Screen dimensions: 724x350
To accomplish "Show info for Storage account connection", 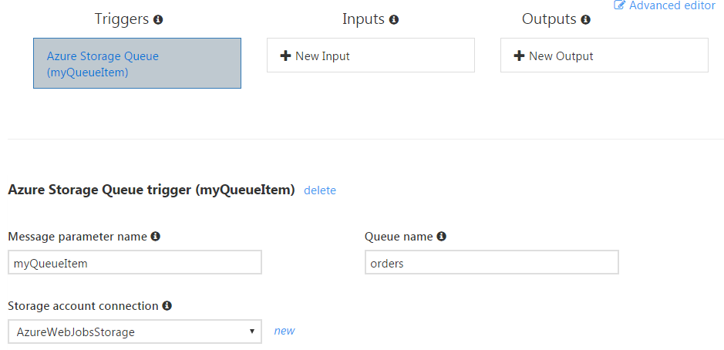I will 167,306.
